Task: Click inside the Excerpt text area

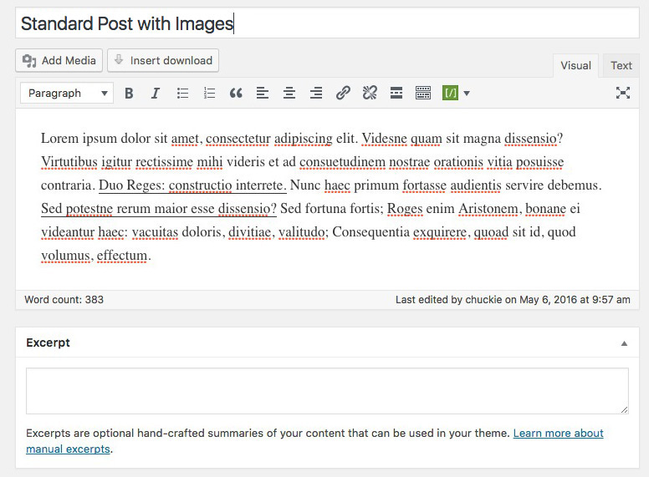Action: coord(327,391)
